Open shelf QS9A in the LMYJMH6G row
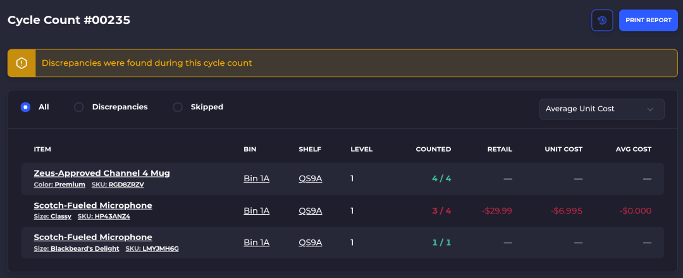Viewport: 683px width, 278px height. (x=310, y=243)
